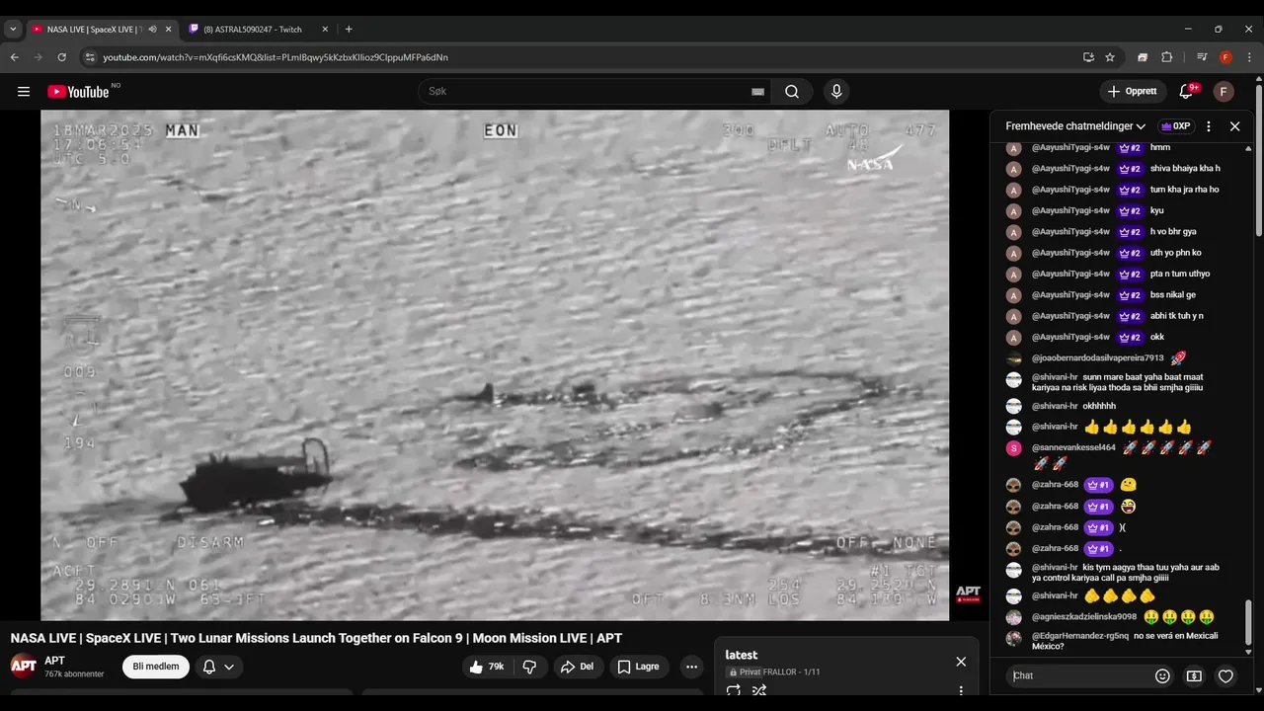This screenshot has height=711, width=1264.
Task: Close the NASA LIVE tab
Action: tap(168, 30)
